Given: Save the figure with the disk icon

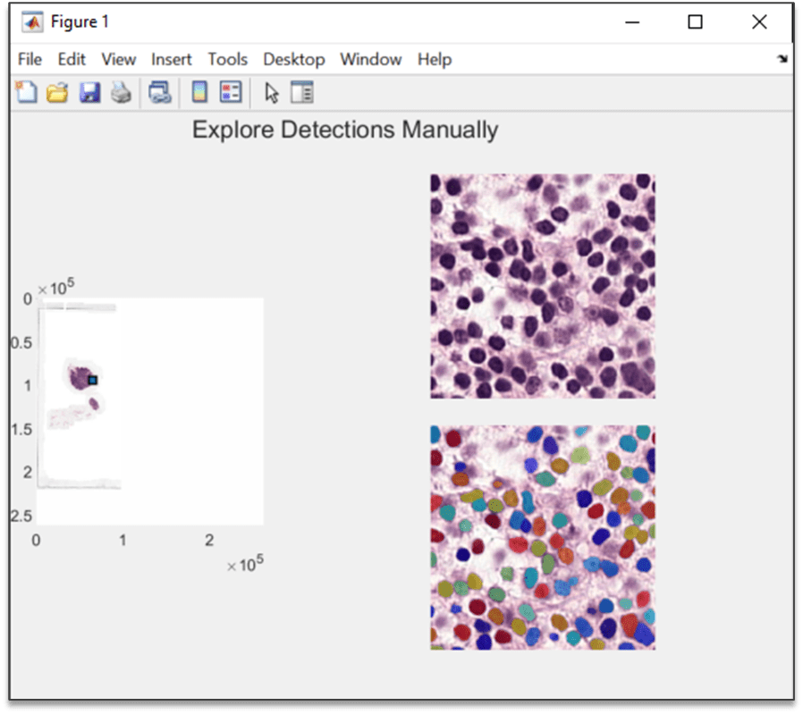Looking at the screenshot, I should (89, 92).
